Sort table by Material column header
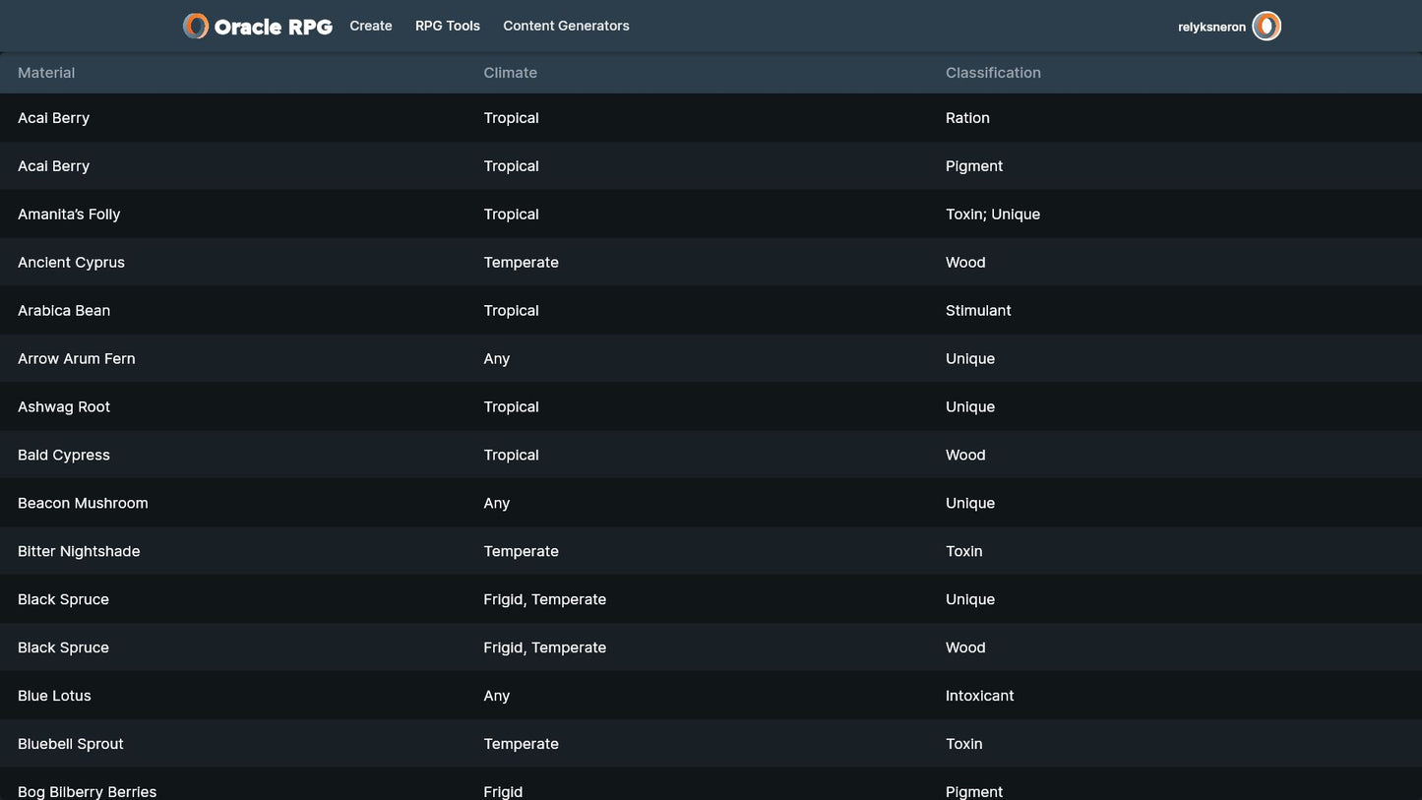 click(46, 73)
